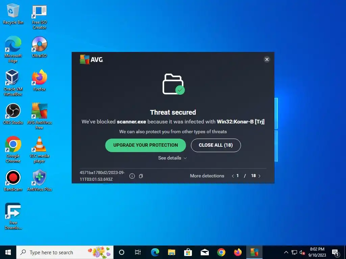The height and width of the screenshot is (259, 346).
Task: Click Upgrade Your Protection button
Action: tap(145, 145)
